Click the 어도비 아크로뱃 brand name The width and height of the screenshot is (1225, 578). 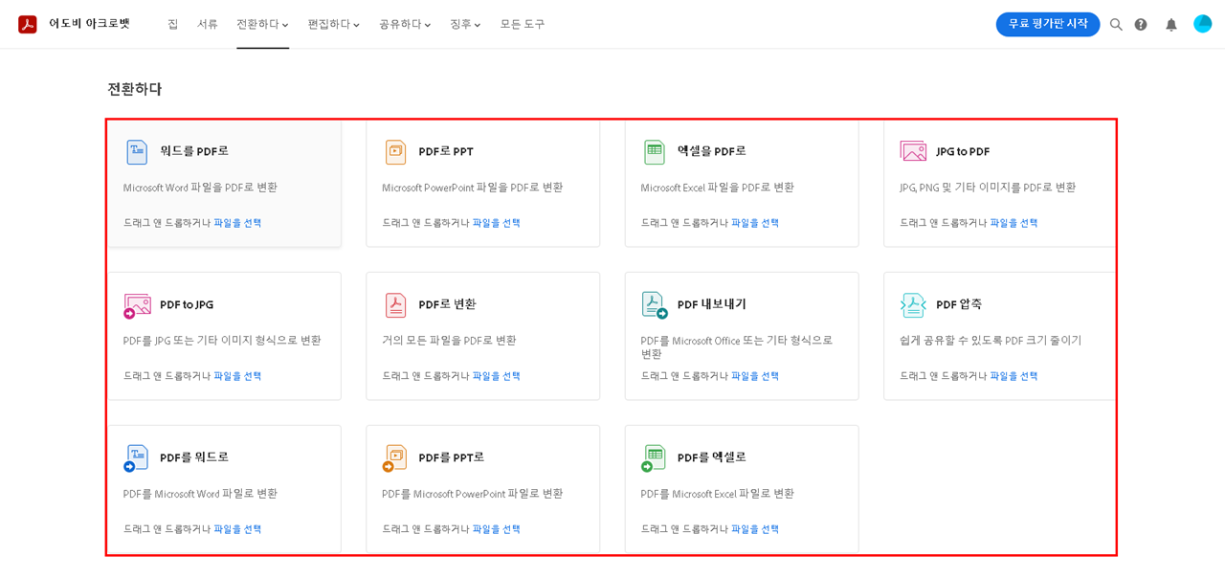89,24
